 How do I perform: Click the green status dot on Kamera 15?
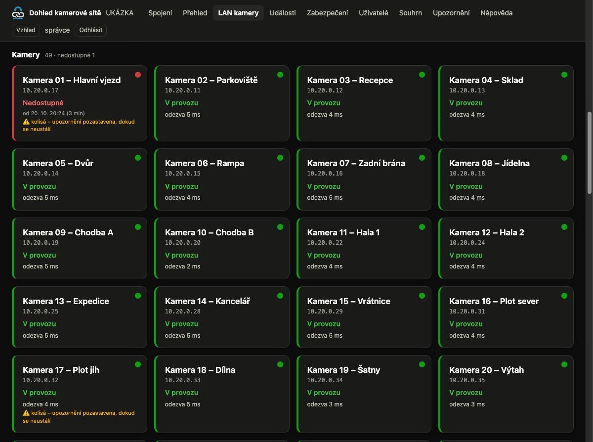tap(422, 296)
